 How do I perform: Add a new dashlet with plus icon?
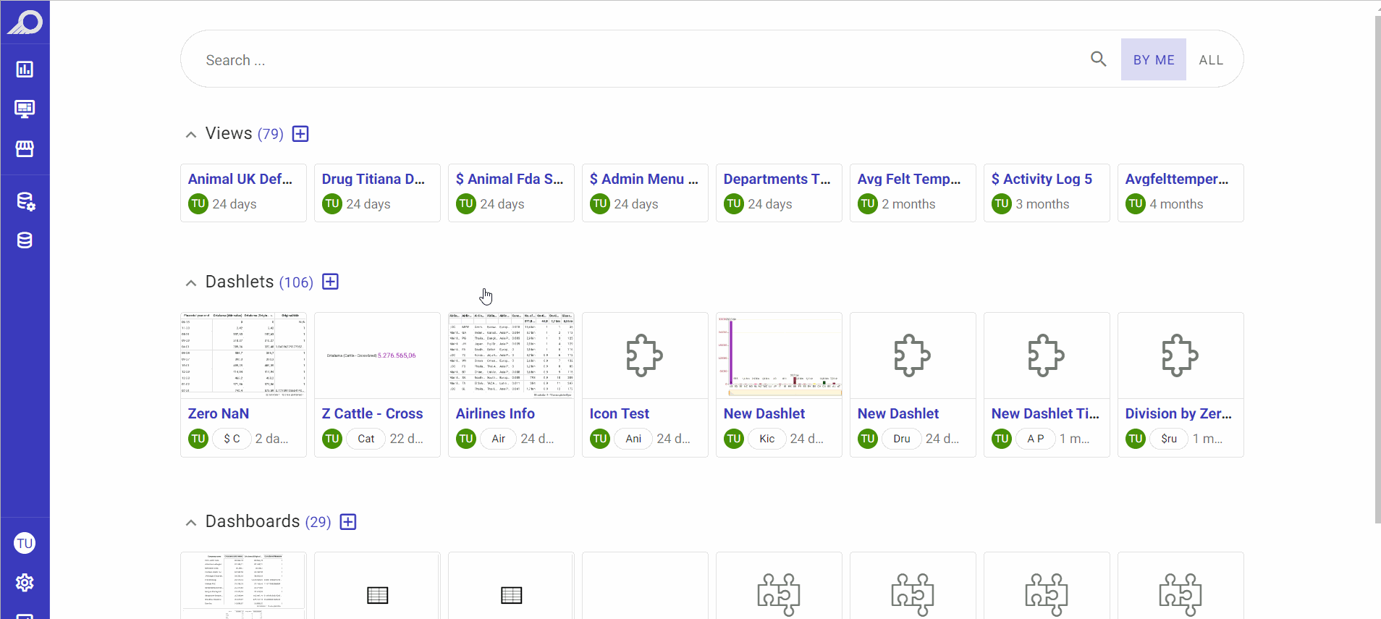pyautogui.click(x=330, y=282)
